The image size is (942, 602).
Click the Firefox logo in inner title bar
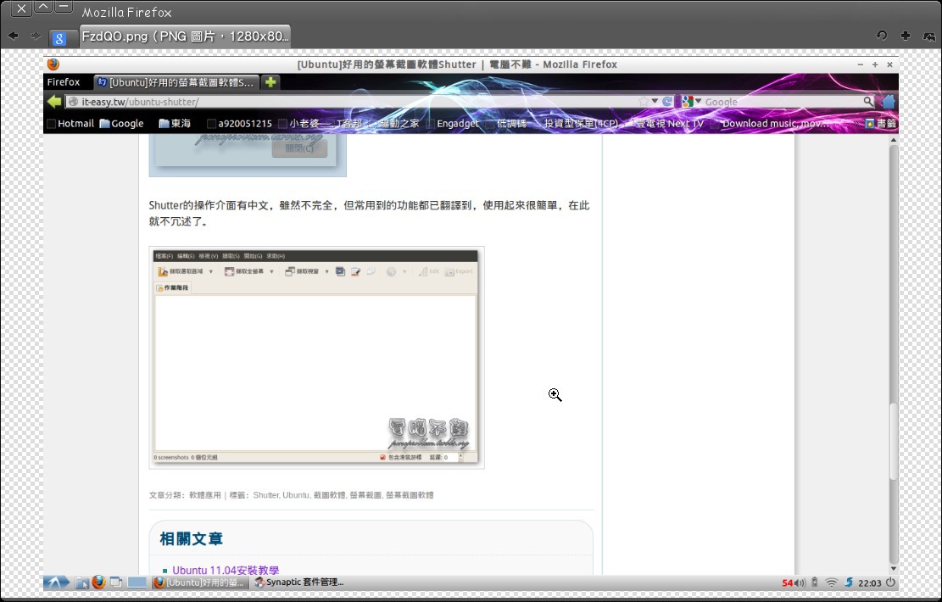point(53,64)
